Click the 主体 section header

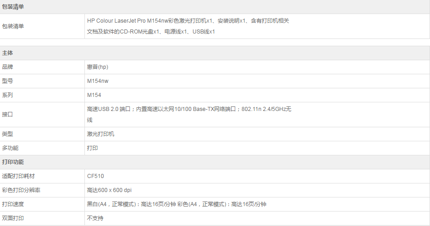pos(7,53)
